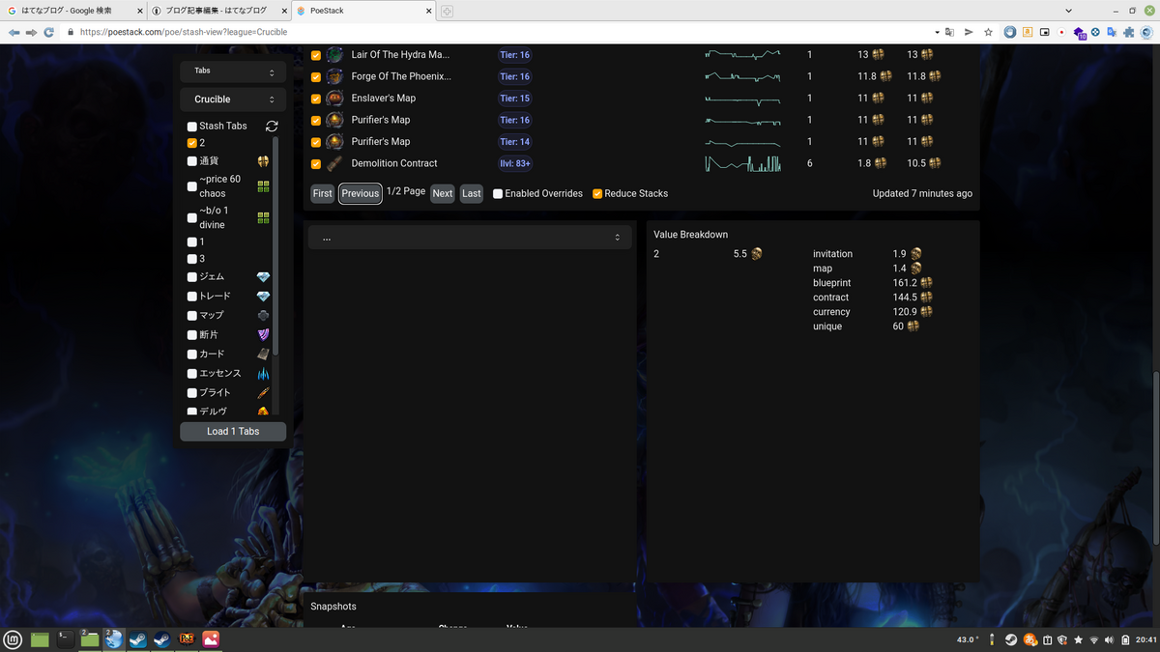Click the Tier: 15 badge on Enslaver's Map
Image resolution: width=1160 pixels, height=652 pixels.
[514, 99]
